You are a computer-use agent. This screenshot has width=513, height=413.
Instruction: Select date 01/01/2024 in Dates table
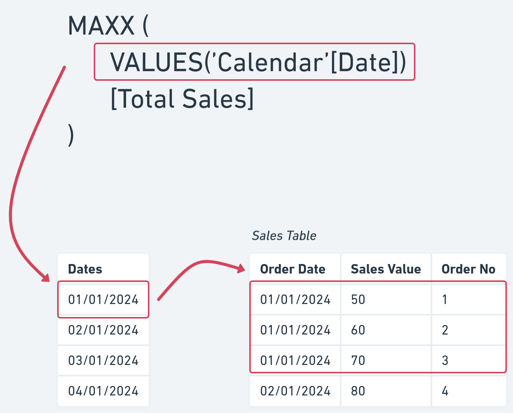coord(103,299)
